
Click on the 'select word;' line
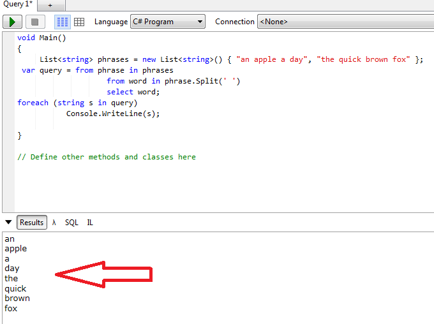133,92
